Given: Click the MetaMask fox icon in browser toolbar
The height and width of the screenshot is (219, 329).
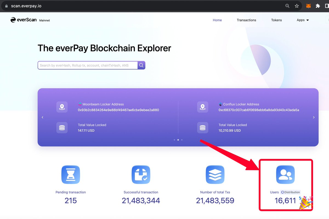Looking at the screenshot, I should click(x=308, y=5).
